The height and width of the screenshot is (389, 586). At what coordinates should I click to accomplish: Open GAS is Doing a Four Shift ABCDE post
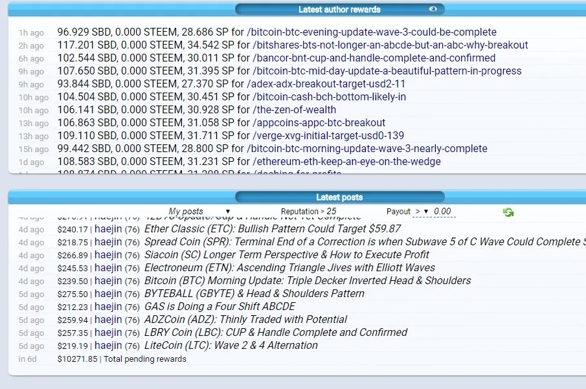point(220,306)
